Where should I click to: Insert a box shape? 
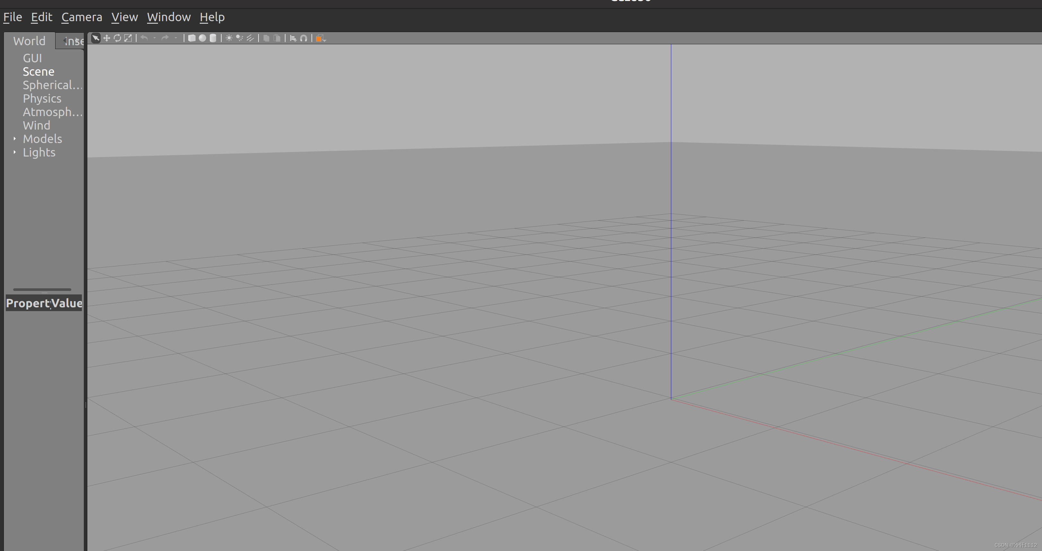tap(192, 38)
